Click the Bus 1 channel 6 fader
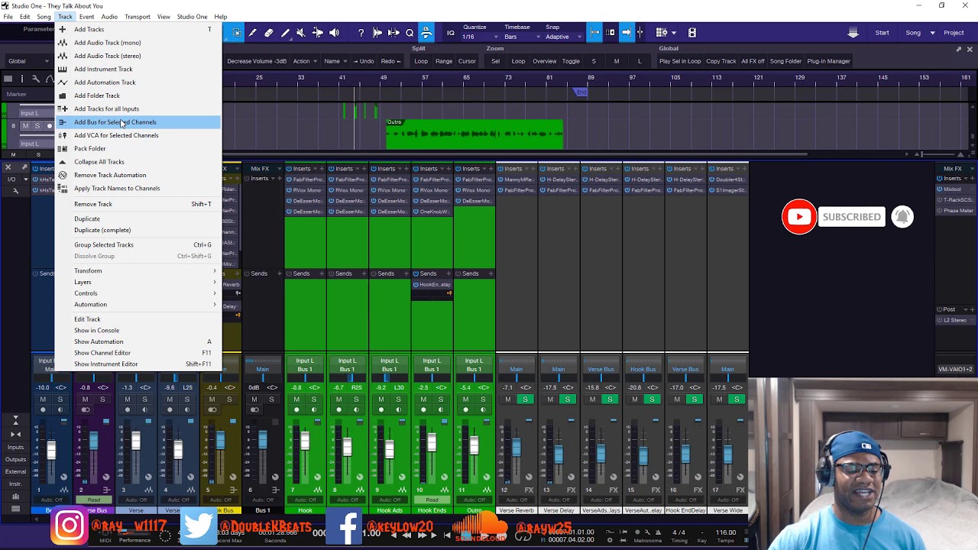Viewport: 978px width, 550px height. click(263, 440)
